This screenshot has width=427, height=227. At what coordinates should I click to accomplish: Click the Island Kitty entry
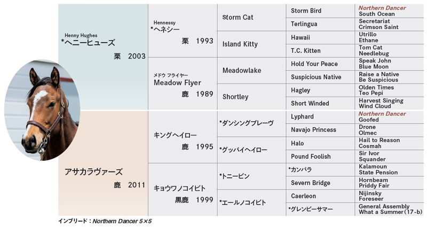240,44
